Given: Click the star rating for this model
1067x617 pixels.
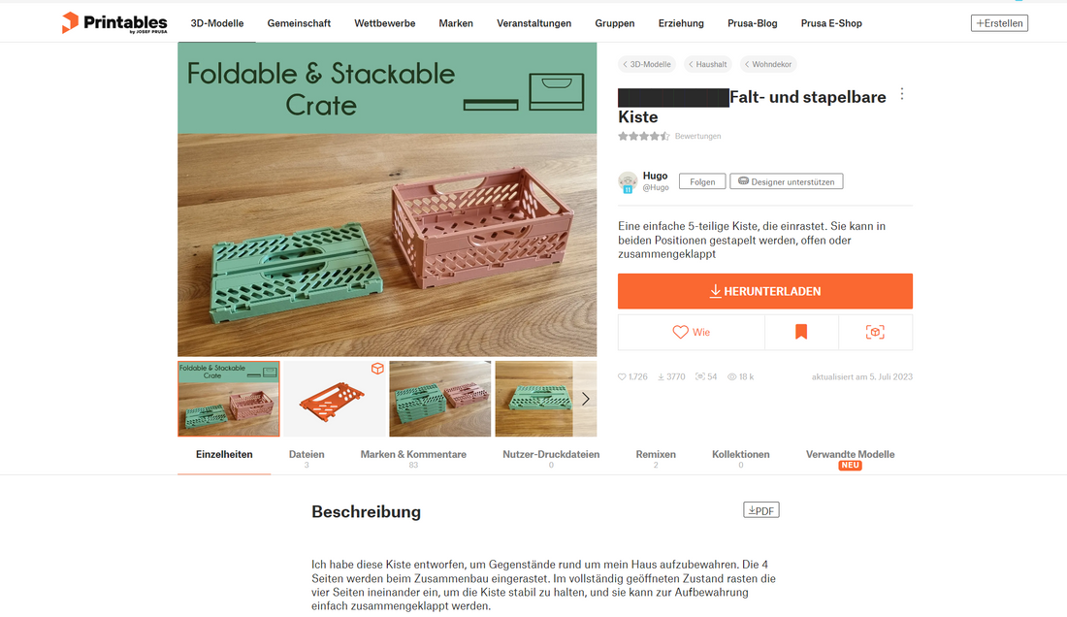Looking at the screenshot, I should [x=644, y=136].
